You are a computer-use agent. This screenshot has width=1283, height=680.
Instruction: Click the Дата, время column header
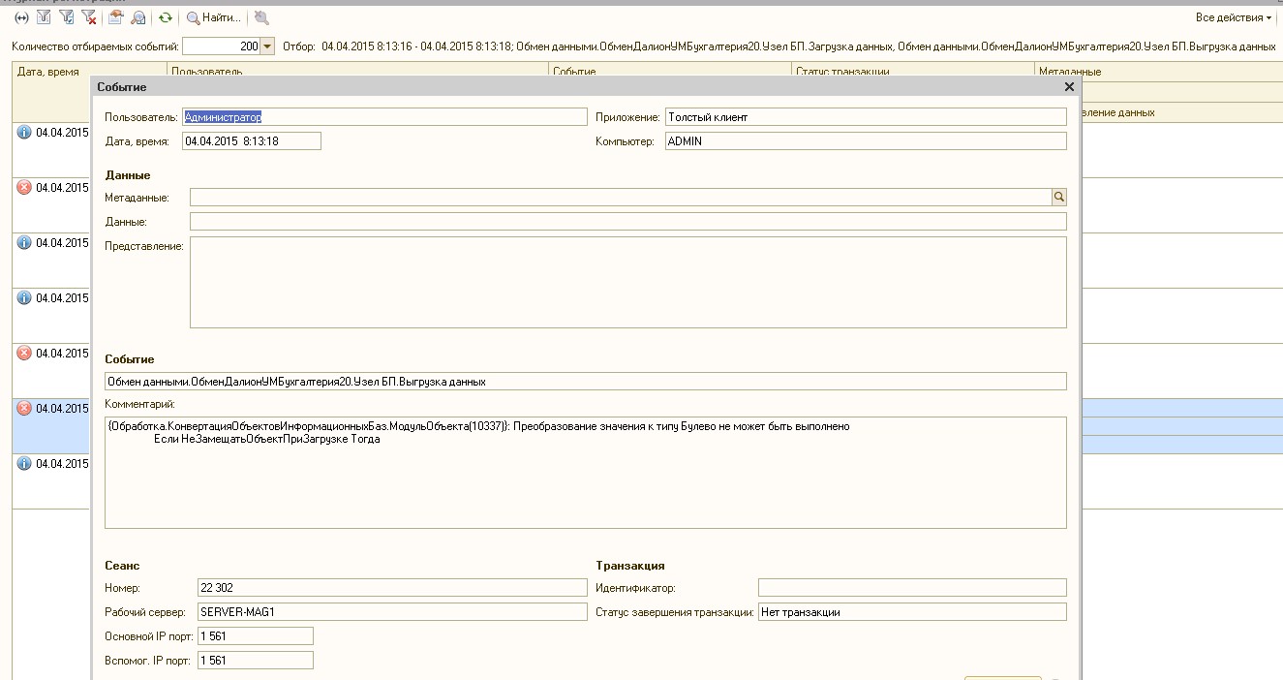(x=48, y=72)
